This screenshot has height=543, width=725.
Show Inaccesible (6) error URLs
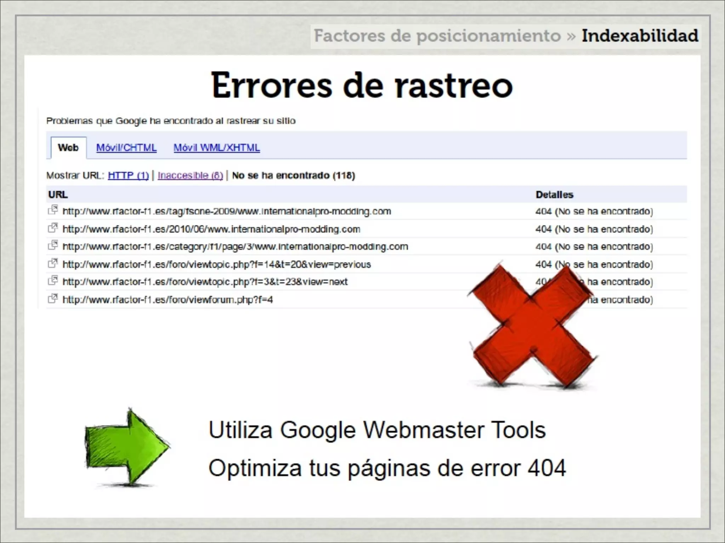[x=190, y=175]
